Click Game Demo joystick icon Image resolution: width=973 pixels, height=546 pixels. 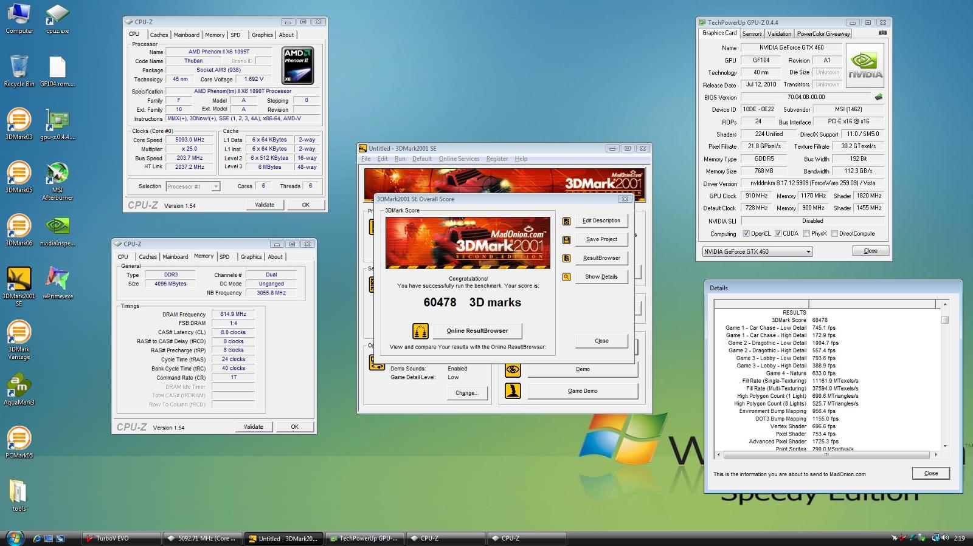coord(513,391)
